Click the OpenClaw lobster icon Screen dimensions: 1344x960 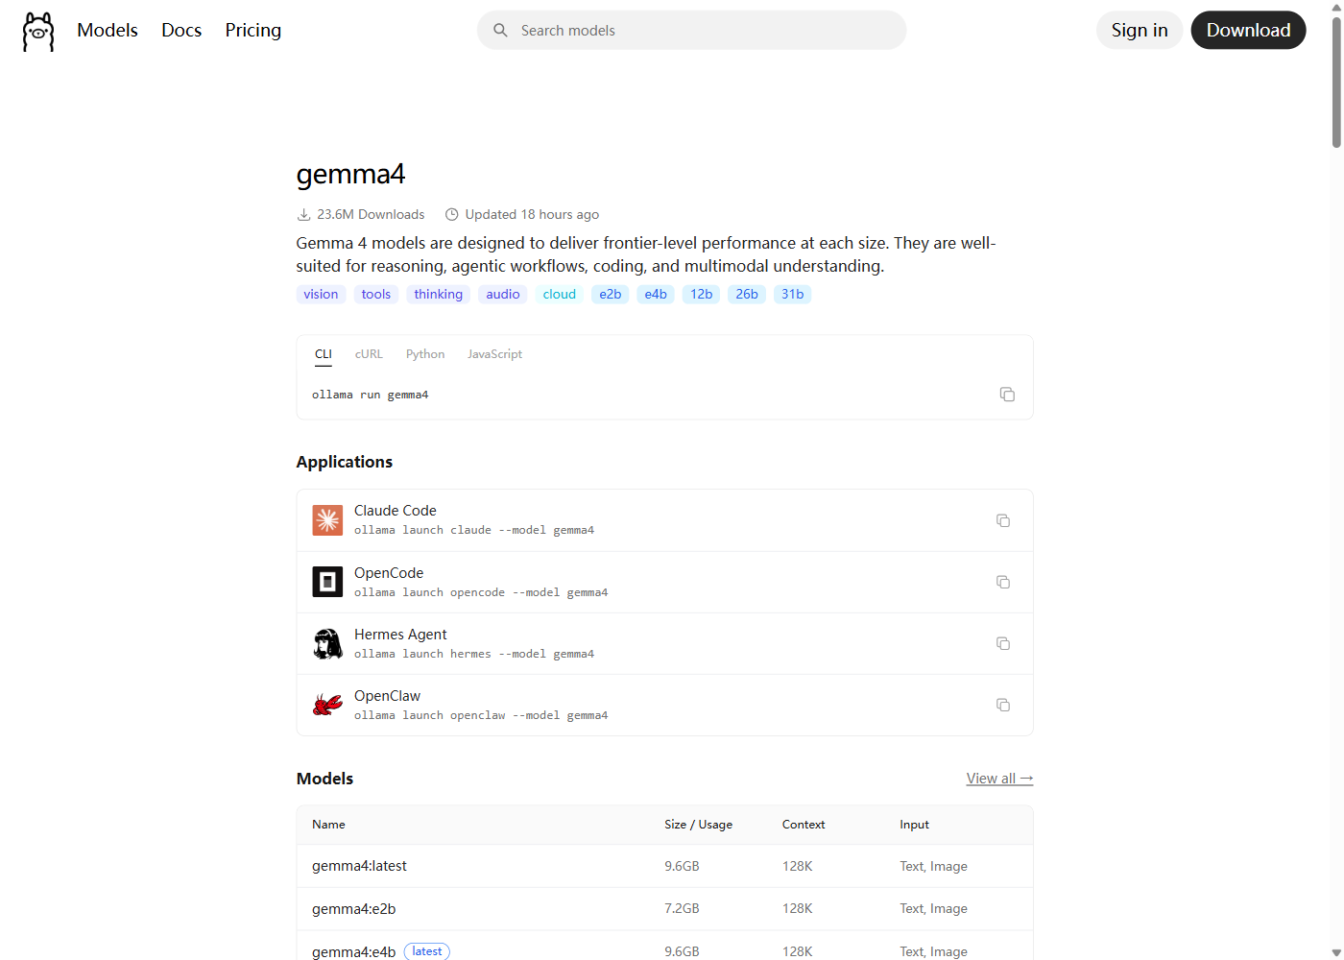coord(327,705)
